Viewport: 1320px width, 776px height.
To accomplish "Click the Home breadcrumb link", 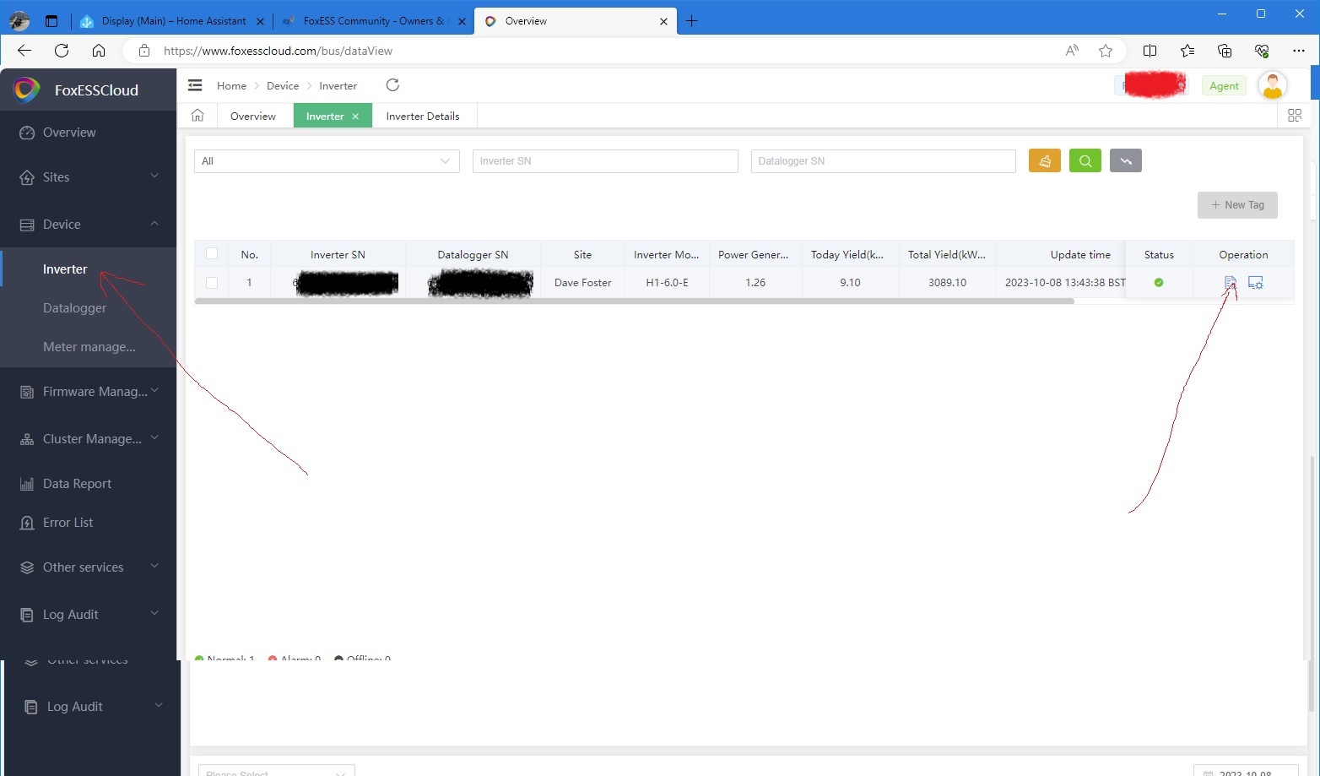I will tap(231, 86).
